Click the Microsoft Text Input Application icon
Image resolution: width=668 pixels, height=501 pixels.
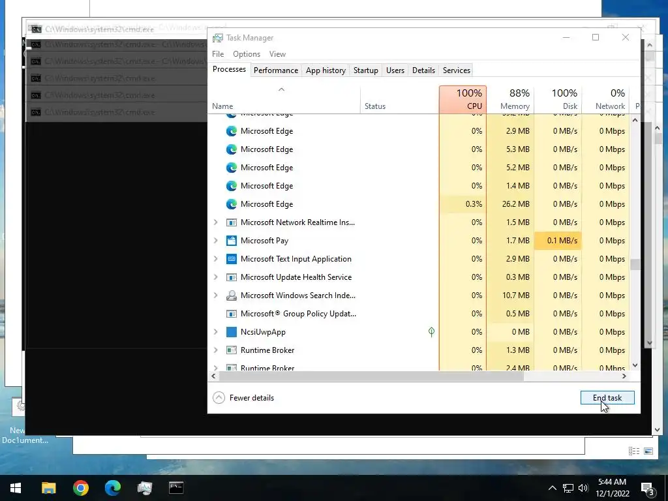click(x=232, y=259)
